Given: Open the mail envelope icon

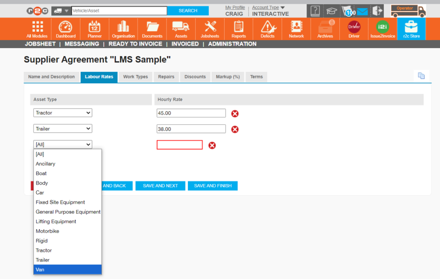Looking at the screenshot, I should pos(362,12).
